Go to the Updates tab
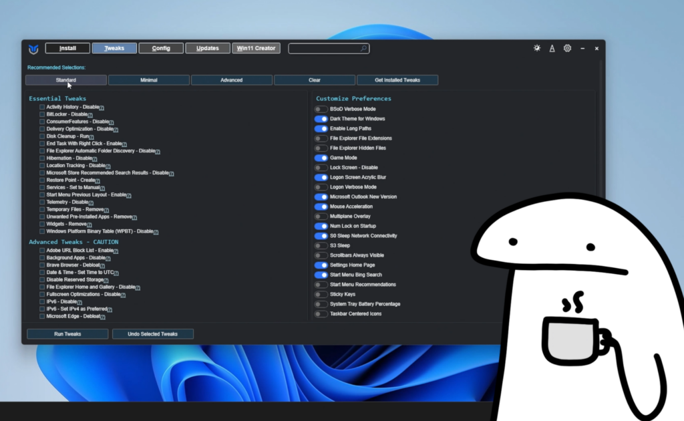This screenshot has width=684, height=421. point(208,48)
